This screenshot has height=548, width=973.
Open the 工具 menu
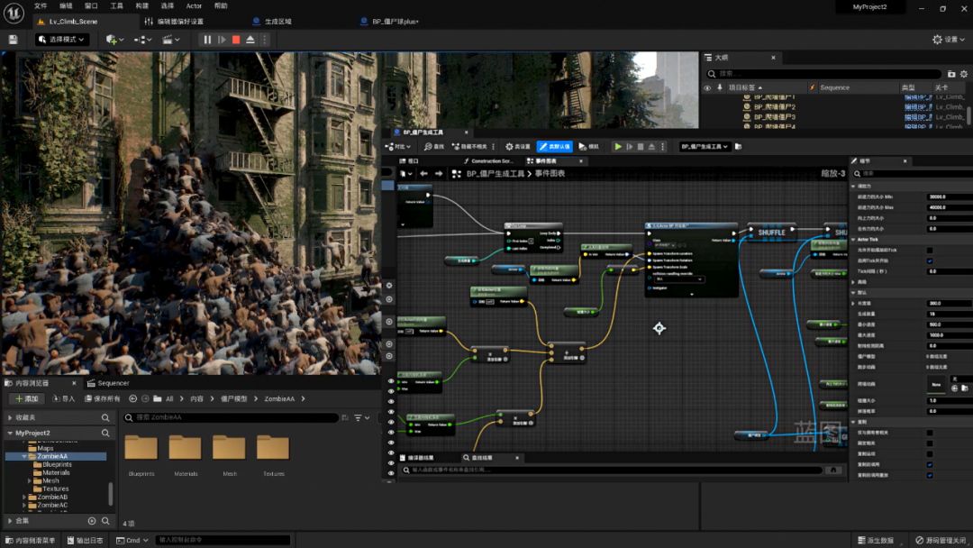click(117, 5)
